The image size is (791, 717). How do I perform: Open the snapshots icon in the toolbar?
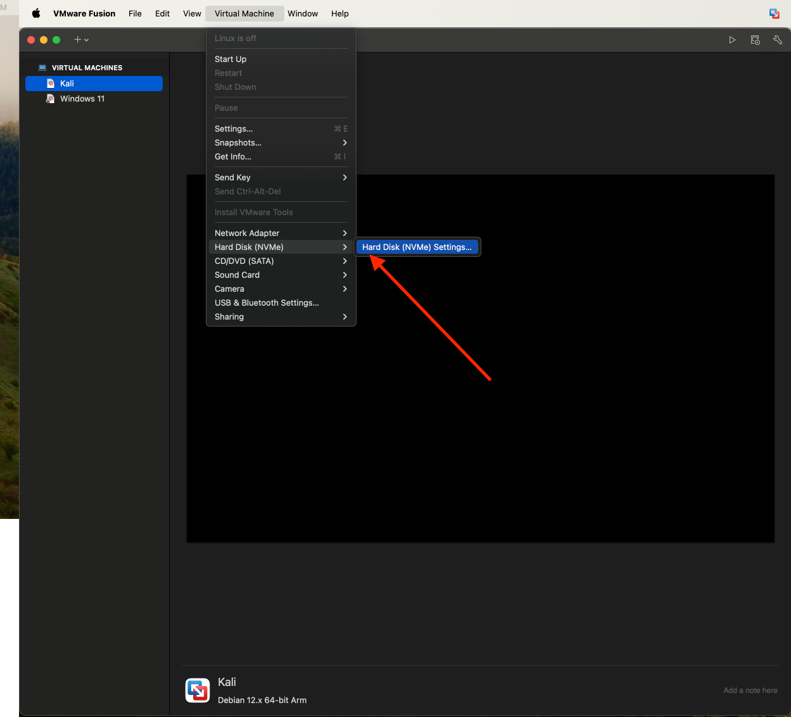pyautogui.click(x=755, y=40)
